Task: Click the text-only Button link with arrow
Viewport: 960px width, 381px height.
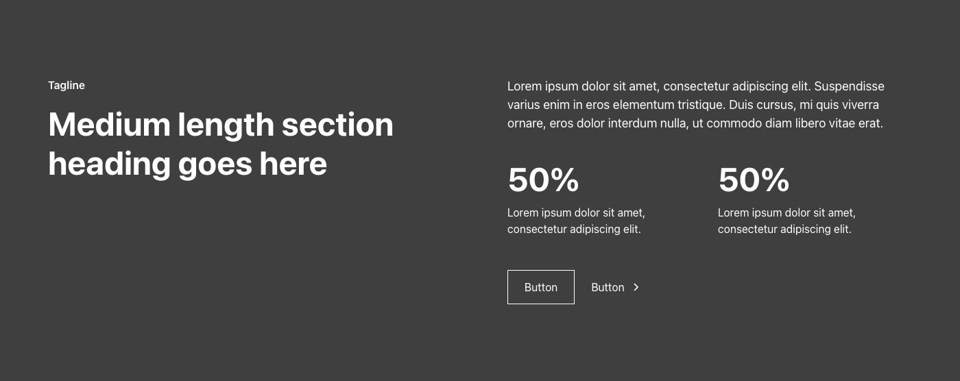Action: point(608,287)
